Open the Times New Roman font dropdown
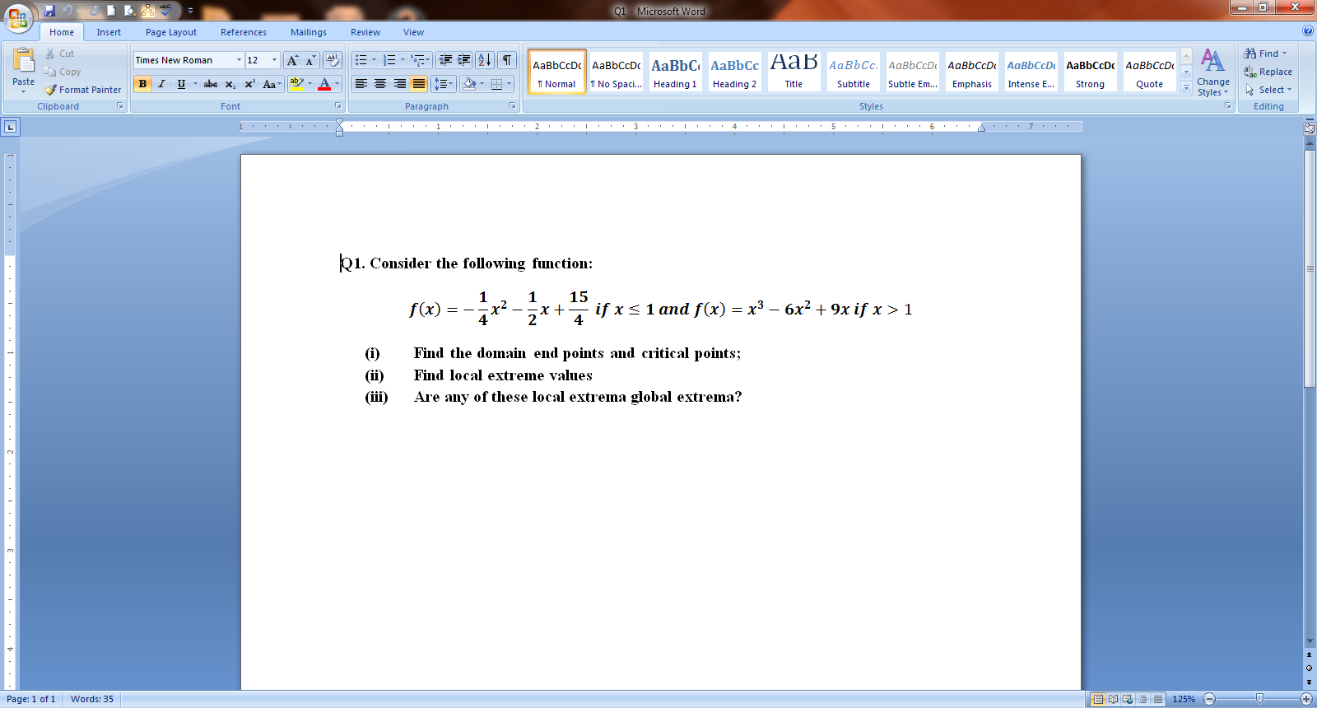1317x708 pixels. tap(239, 60)
